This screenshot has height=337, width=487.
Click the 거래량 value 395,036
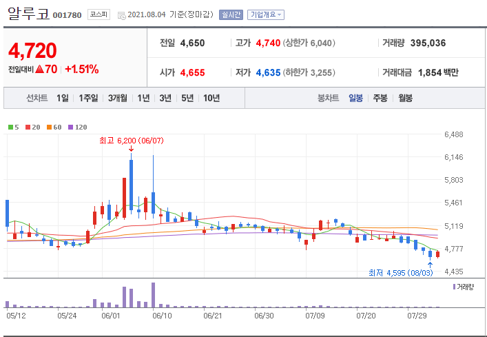[x=428, y=43]
